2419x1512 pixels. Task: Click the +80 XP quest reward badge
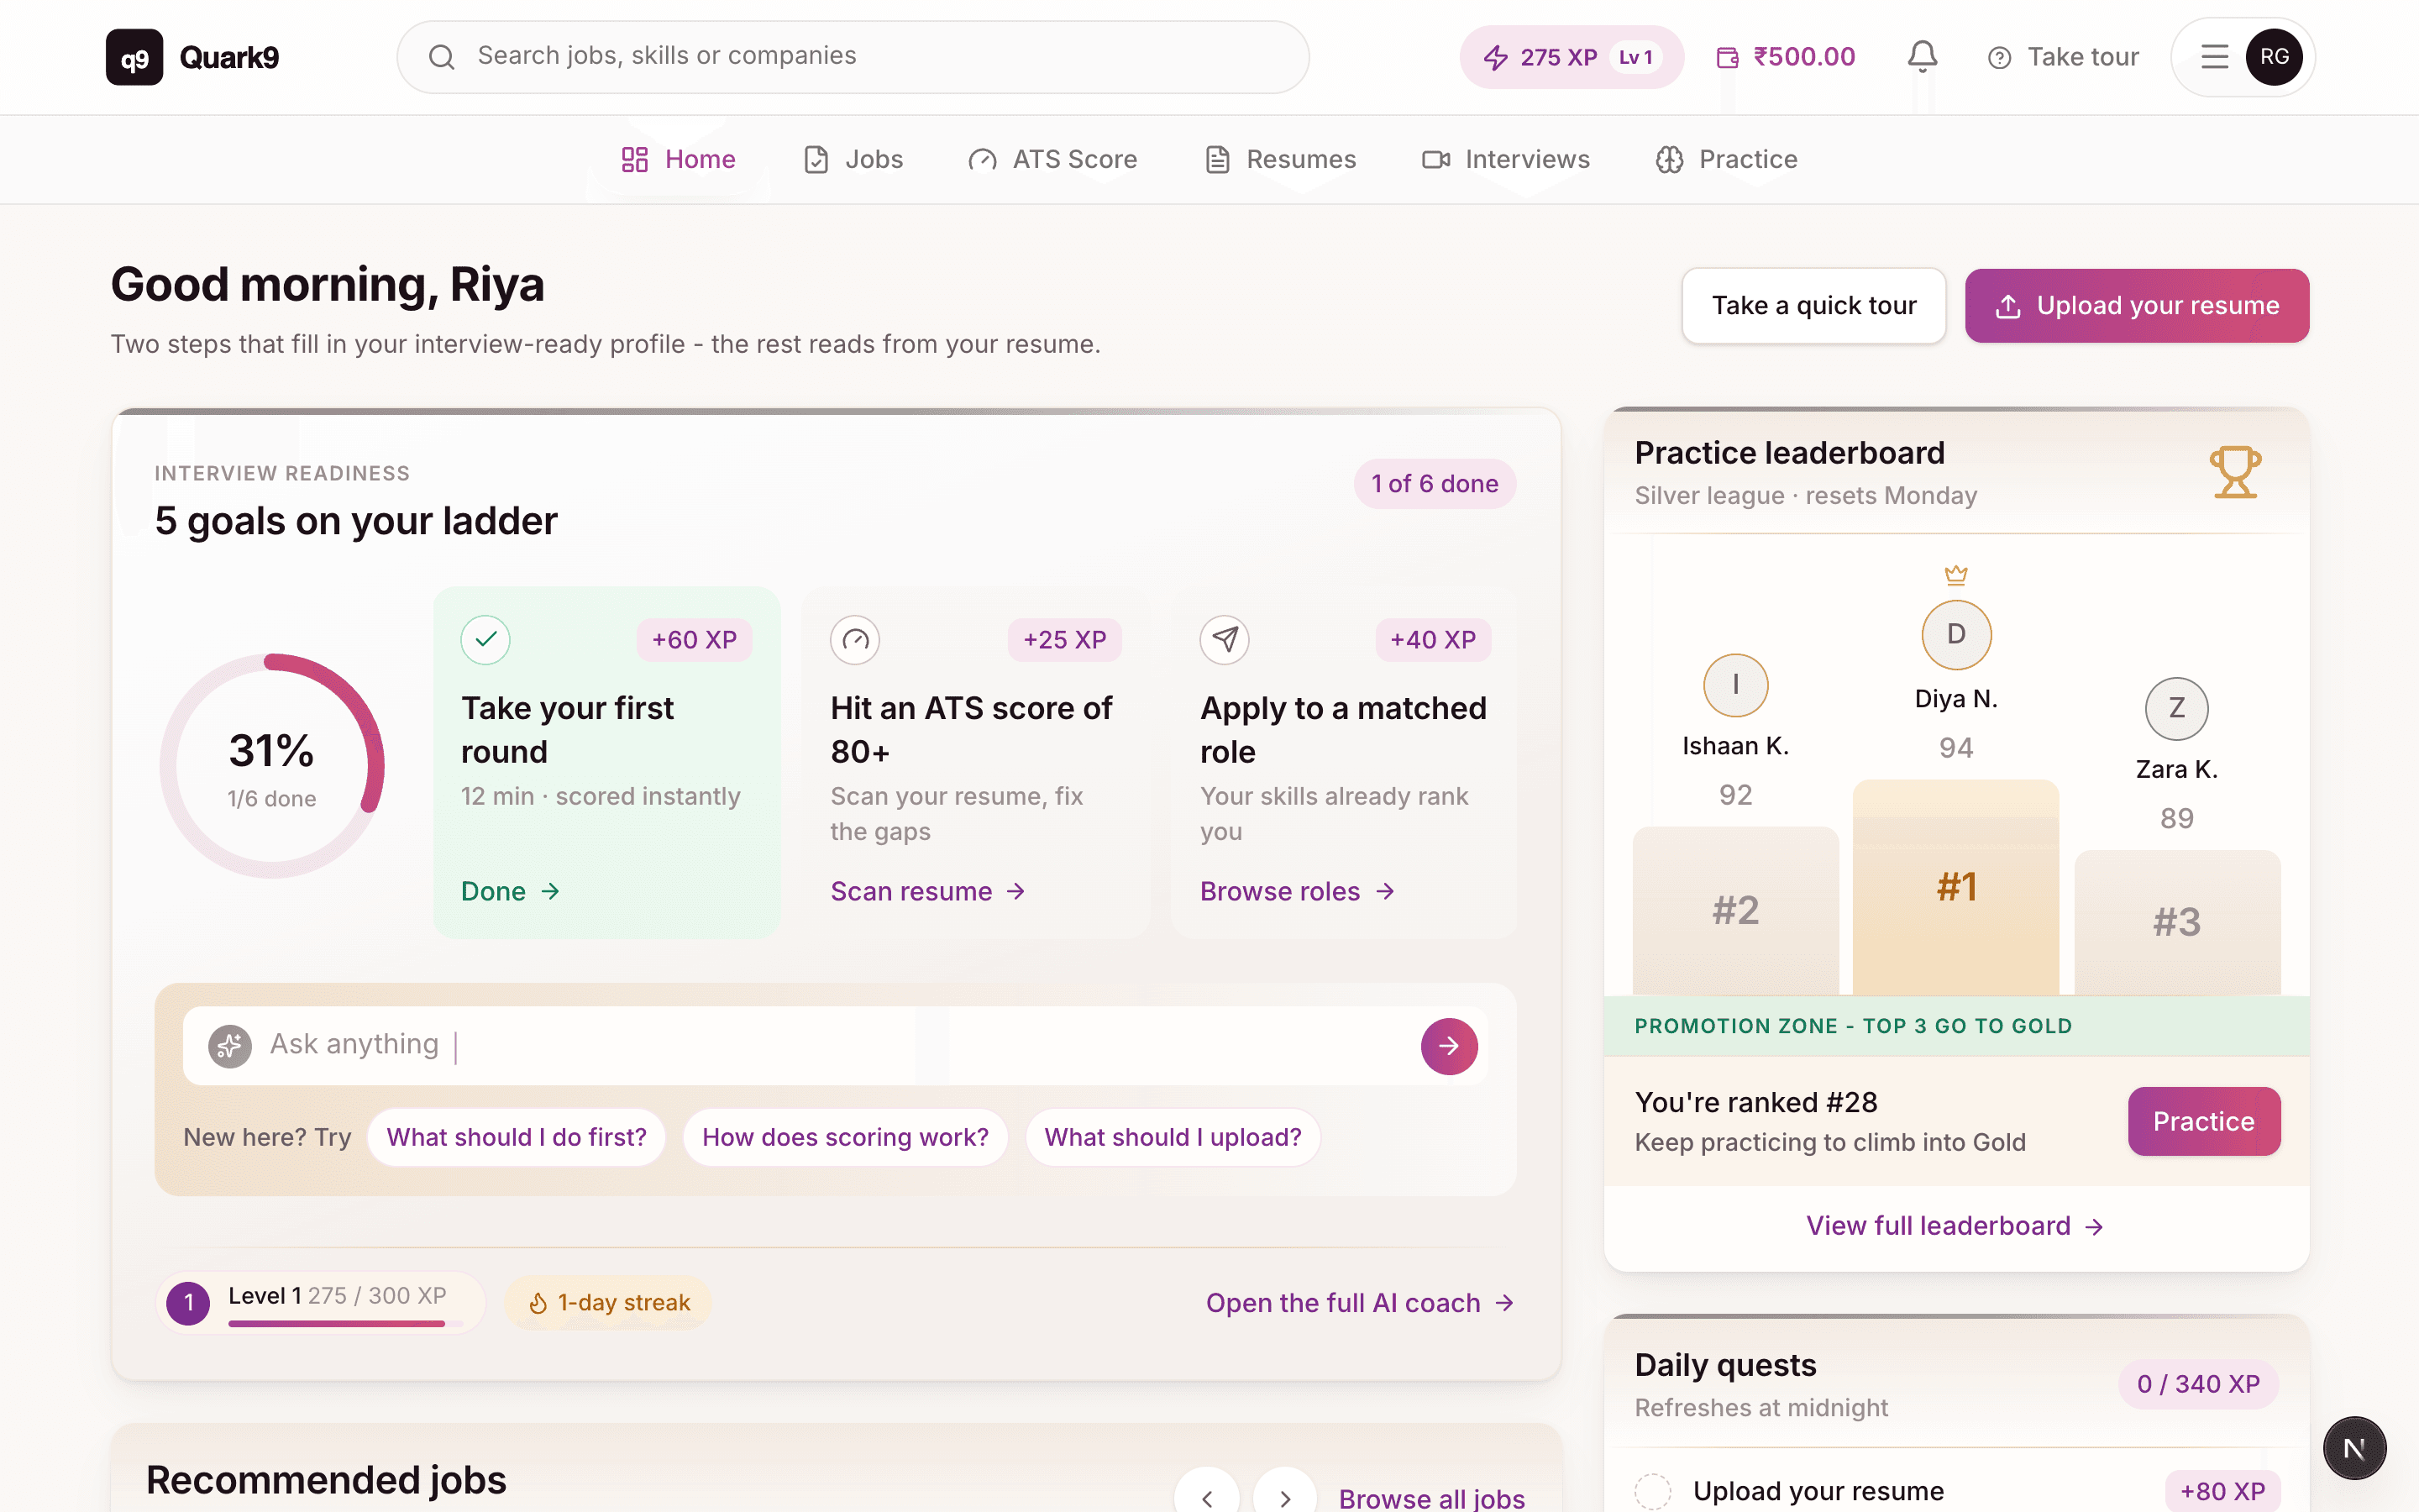2222,1491
